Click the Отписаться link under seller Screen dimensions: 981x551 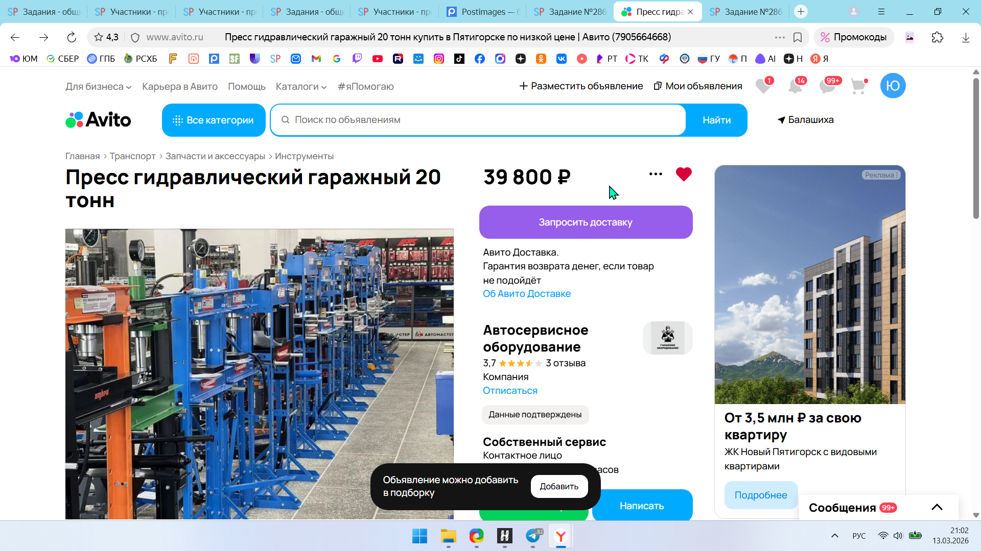510,391
